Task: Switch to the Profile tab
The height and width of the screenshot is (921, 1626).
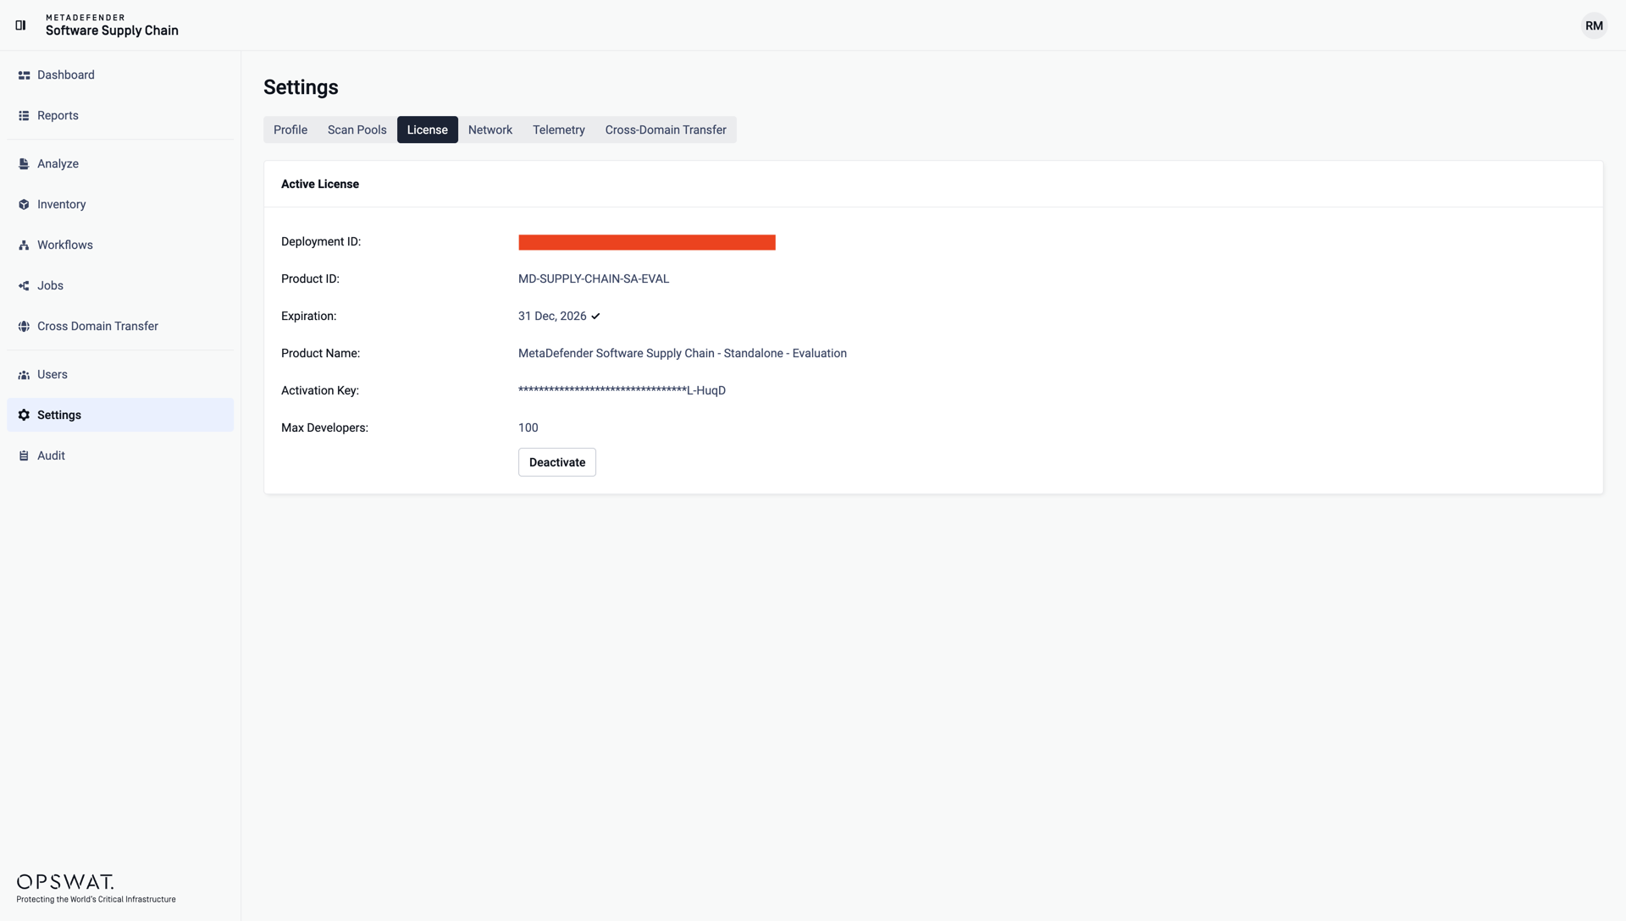Action: (x=290, y=130)
